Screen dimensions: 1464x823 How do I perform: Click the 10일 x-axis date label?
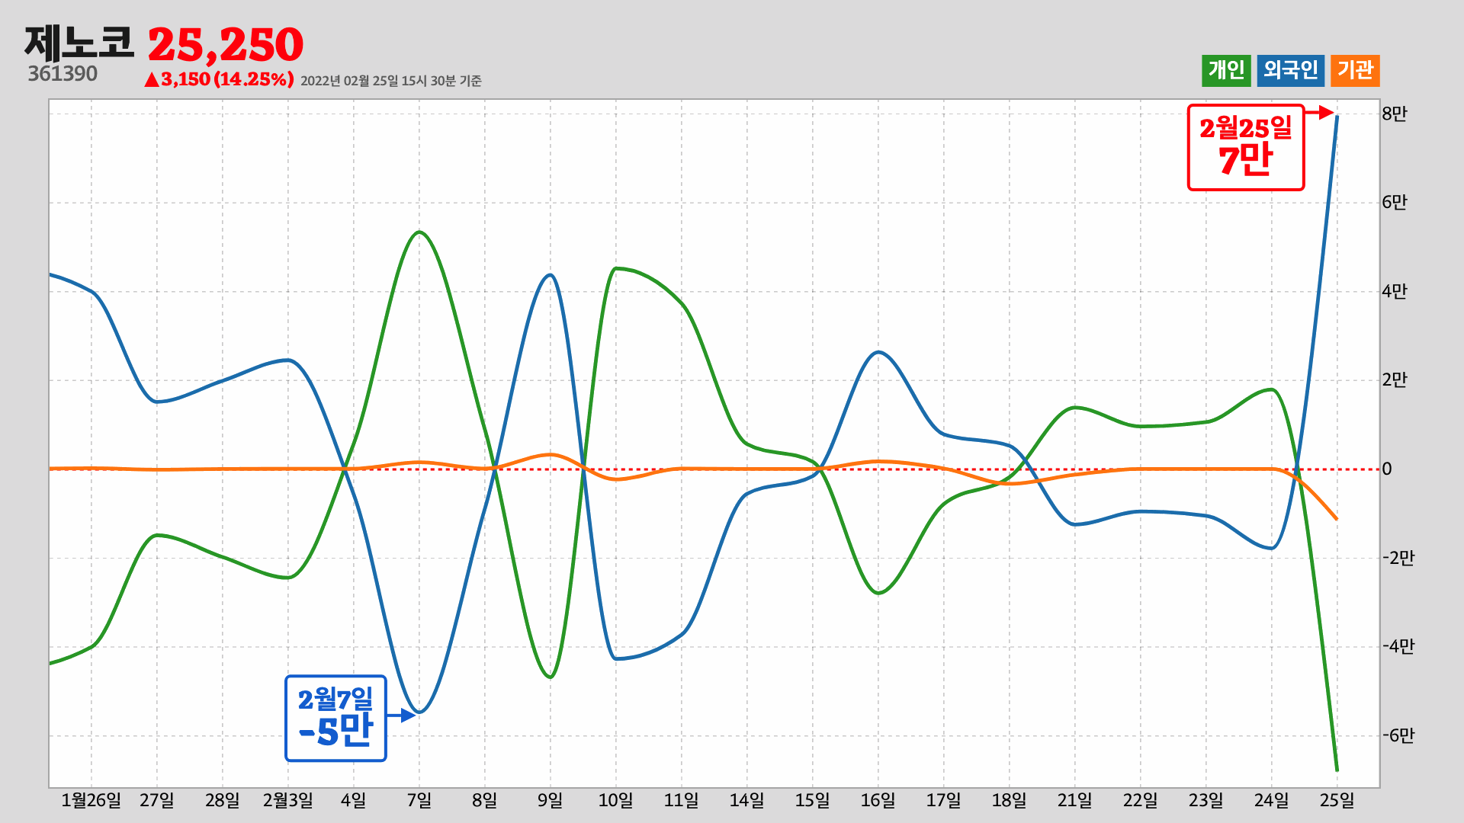point(616,800)
